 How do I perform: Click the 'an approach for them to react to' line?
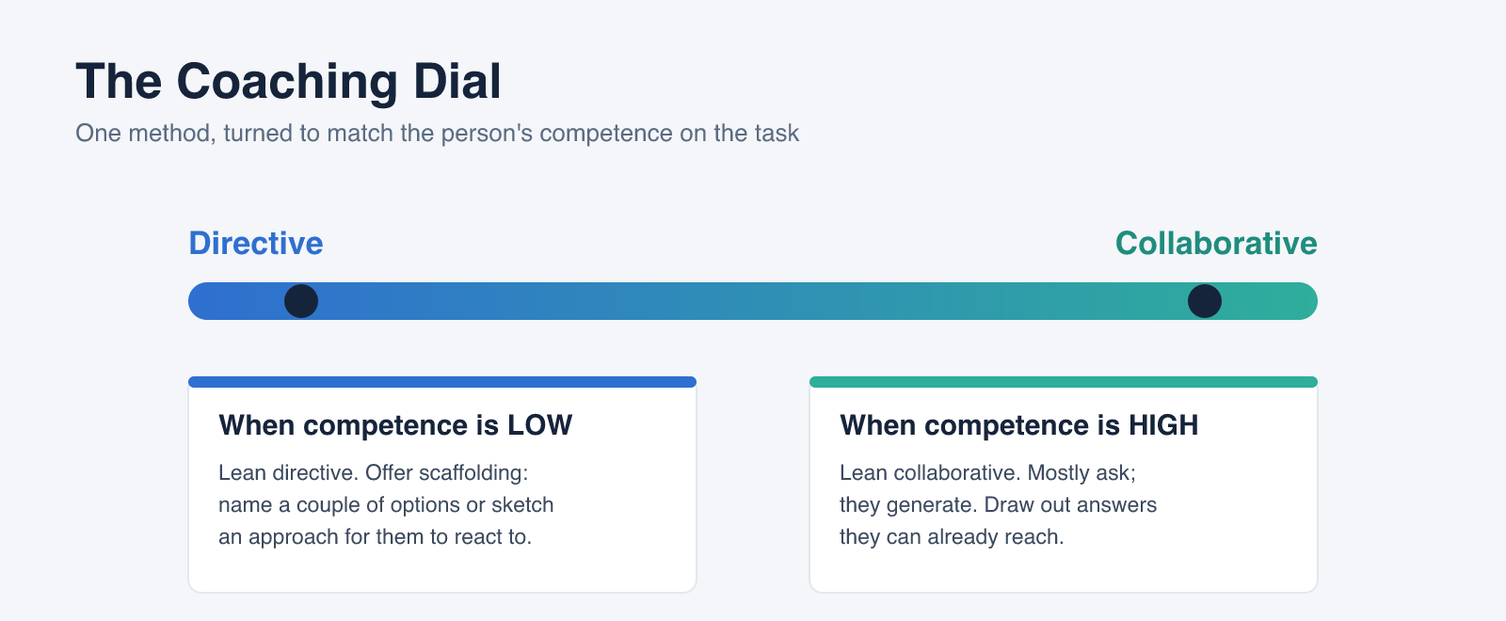coord(376,536)
